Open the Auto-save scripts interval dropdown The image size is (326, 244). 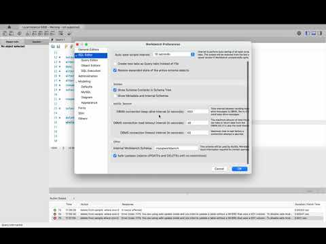(174, 54)
